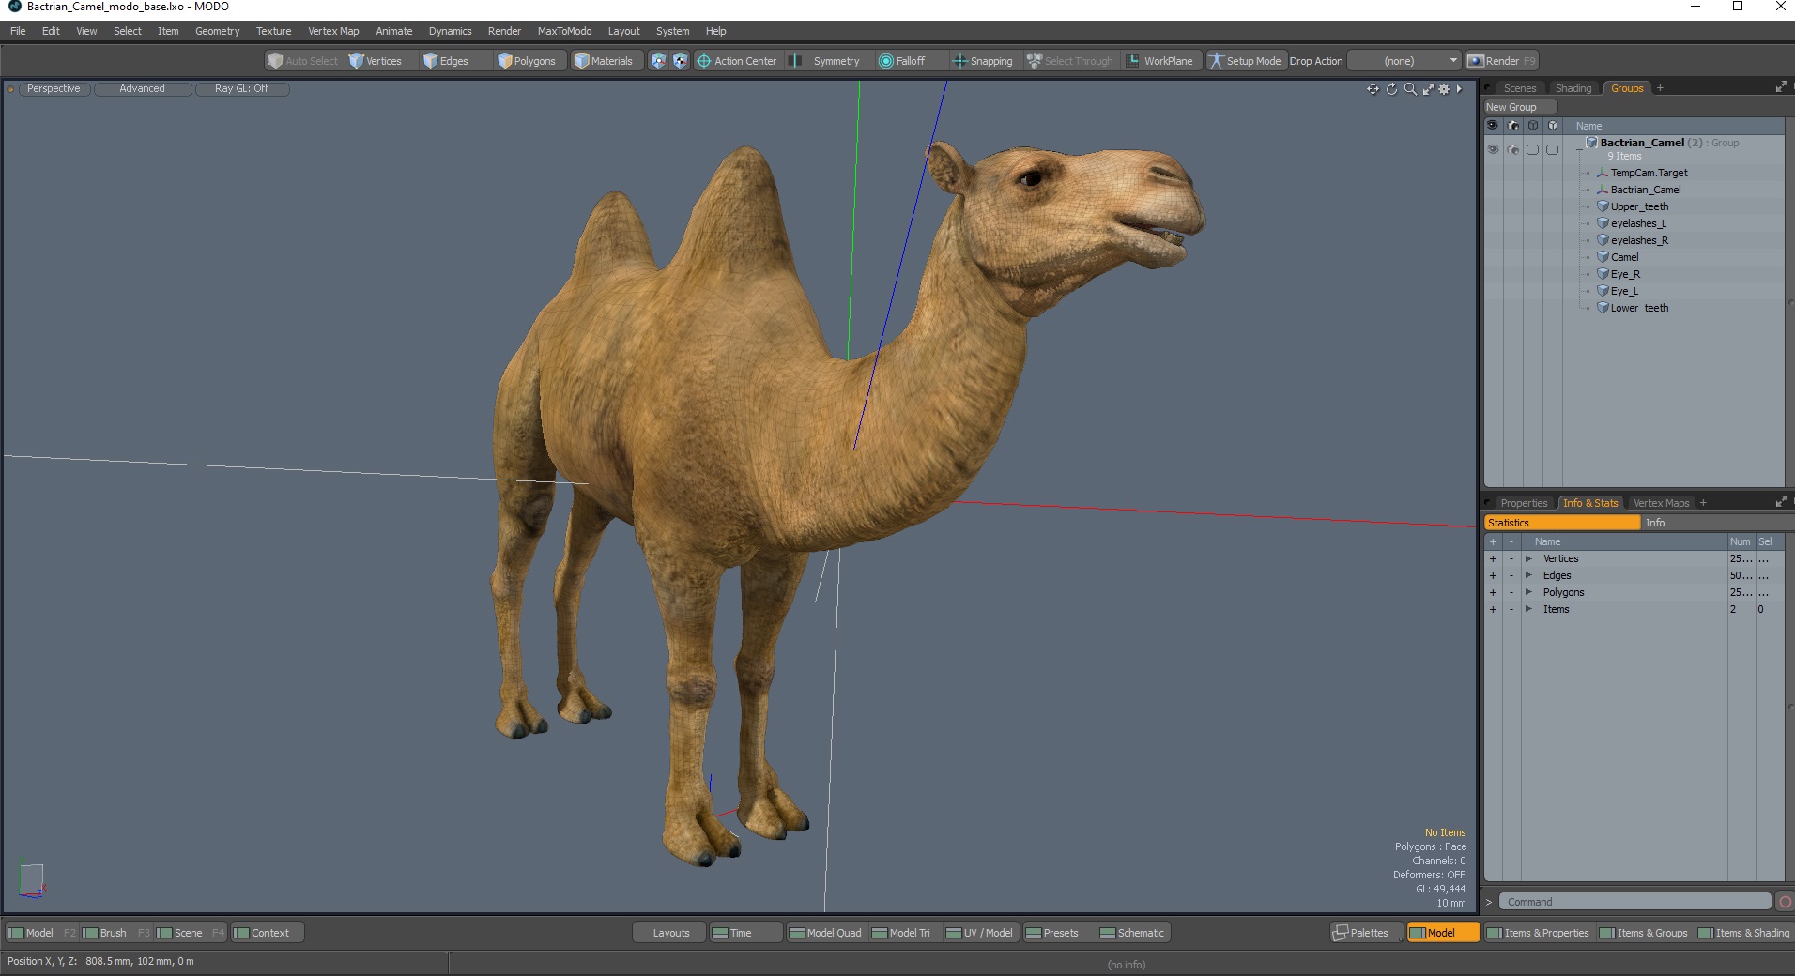Expand the Edges statistics row
The height and width of the screenshot is (976, 1795).
[x=1528, y=575]
